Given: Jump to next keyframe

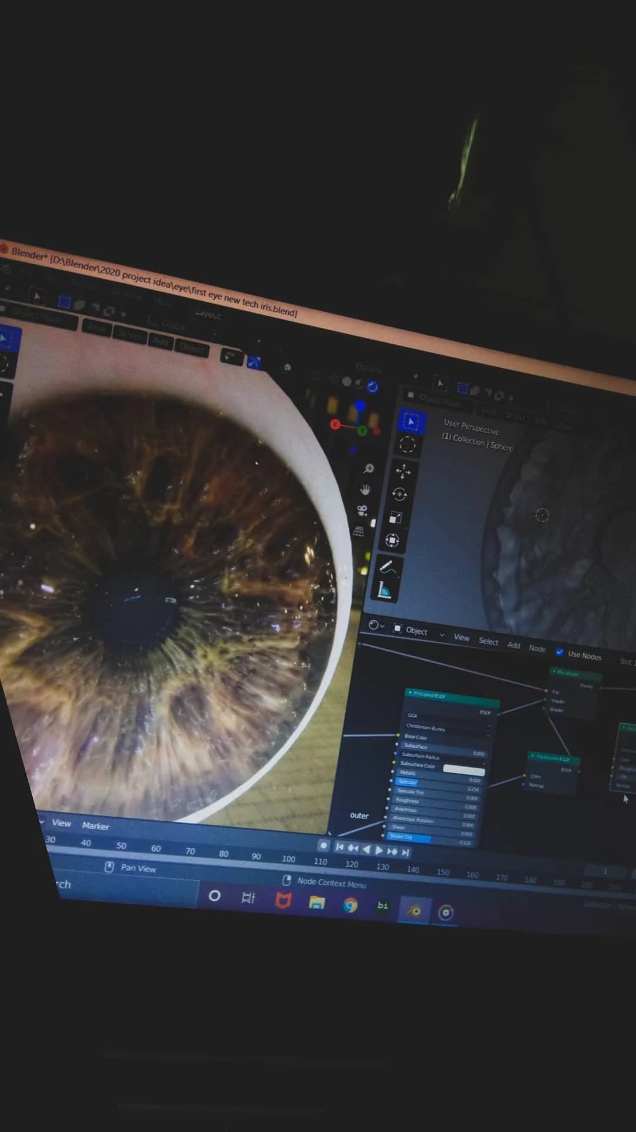Looking at the screenshot, I should 392,851.
